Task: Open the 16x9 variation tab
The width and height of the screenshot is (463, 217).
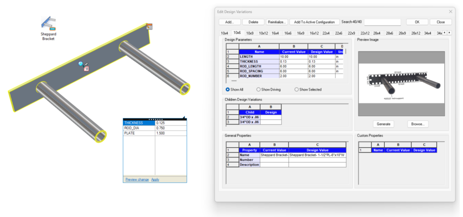Action: [x=301, y=33]
